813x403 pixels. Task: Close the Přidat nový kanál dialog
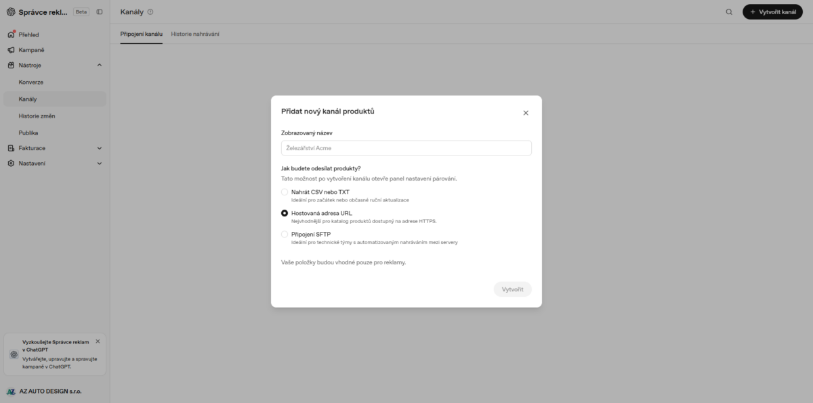click(526, 113)
